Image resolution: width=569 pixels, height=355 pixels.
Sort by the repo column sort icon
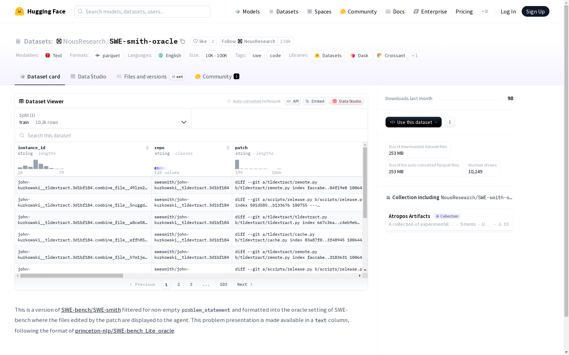click(228, 148)
